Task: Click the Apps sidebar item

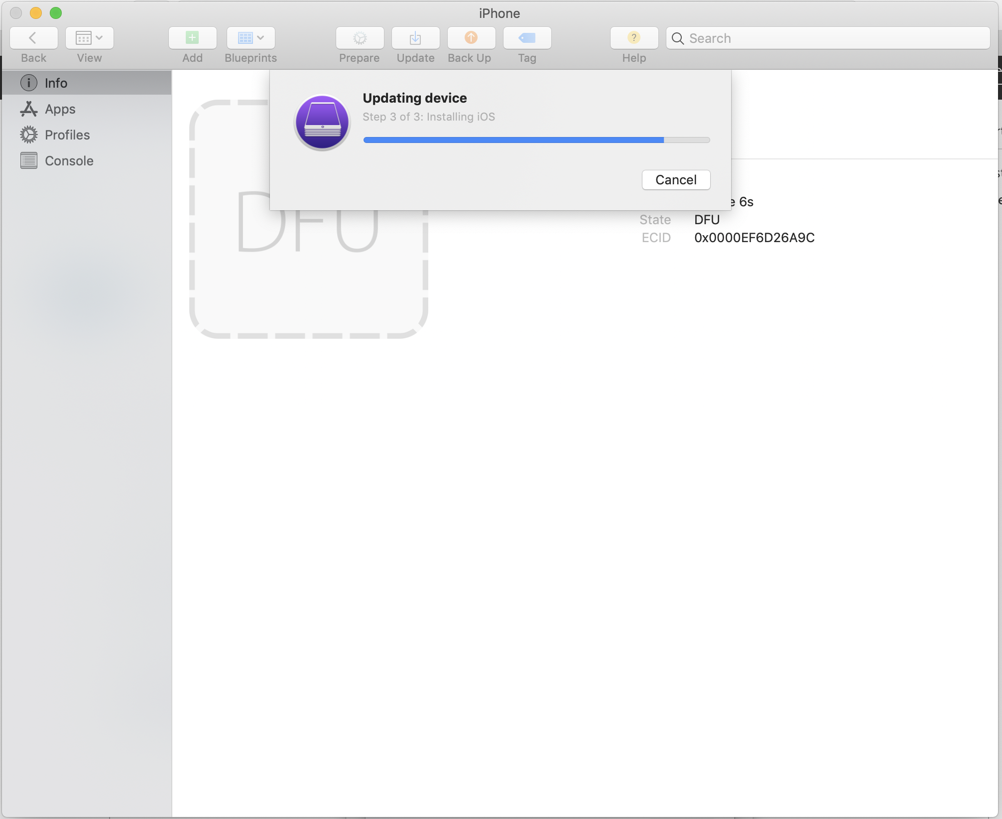Action: click(x=86, y=109)
